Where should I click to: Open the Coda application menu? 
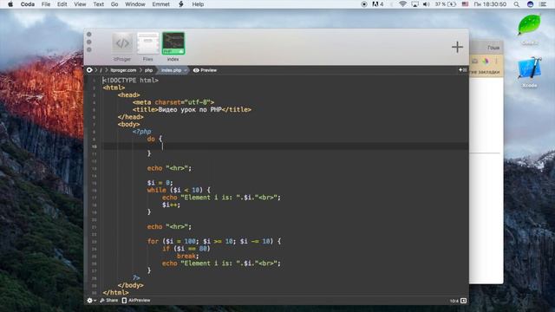click(x=28, y=4)
